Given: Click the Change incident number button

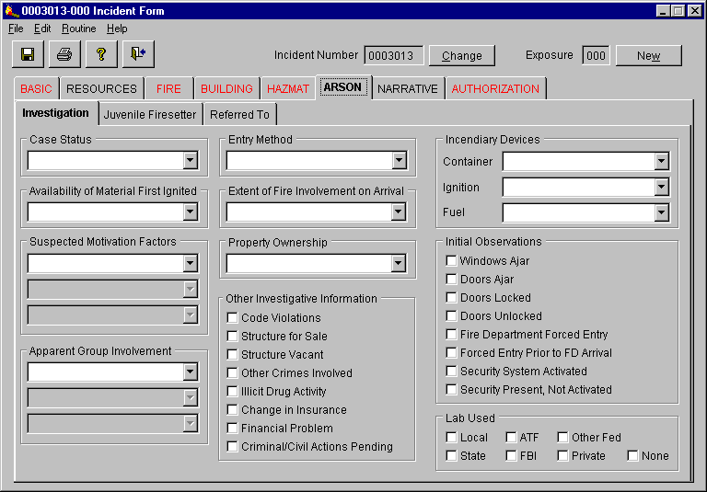Looking at the screenshot, I should 461,56.
